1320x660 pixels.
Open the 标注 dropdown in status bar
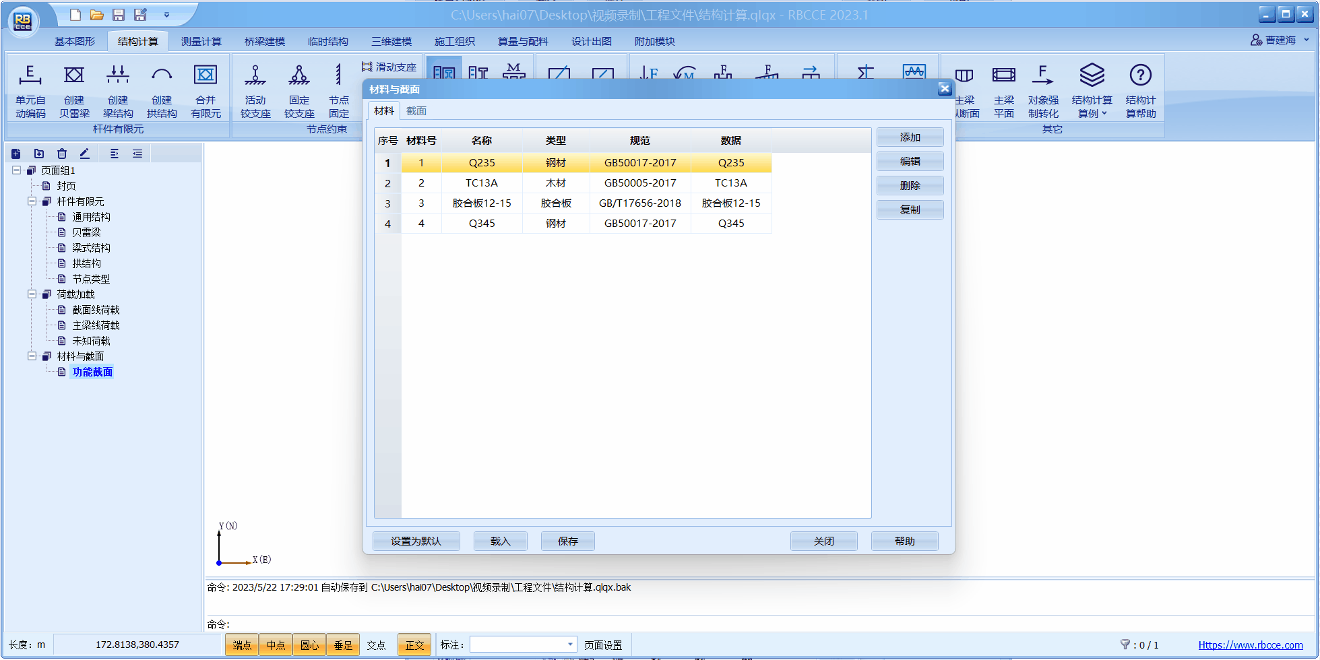click(570, 645)
